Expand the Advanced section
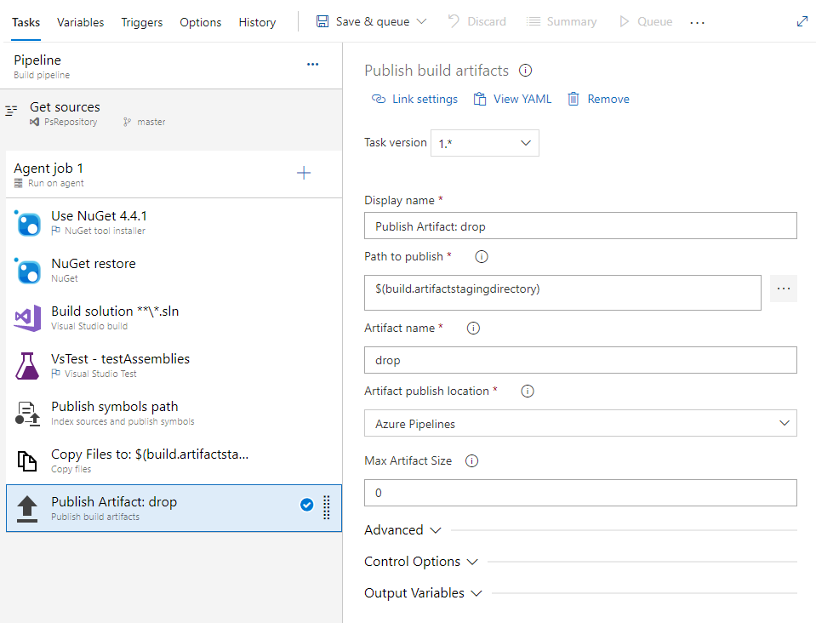 tap(402, 530)
